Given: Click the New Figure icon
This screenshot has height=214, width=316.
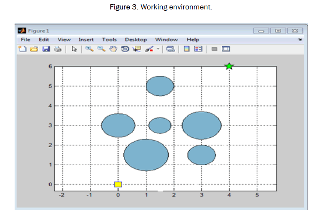Looking at the screenshot, I should click(22, 49).
